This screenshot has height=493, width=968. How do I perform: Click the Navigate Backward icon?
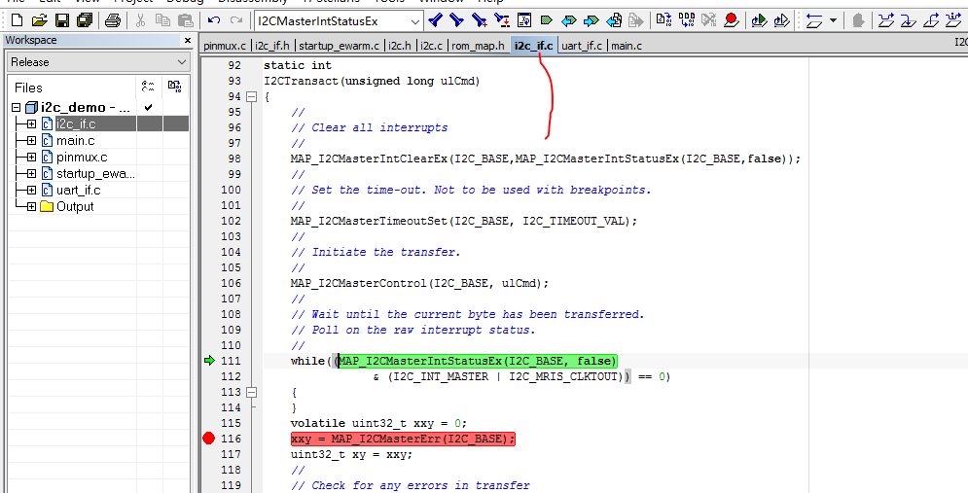pyautogui.click(x=614, y=20)
